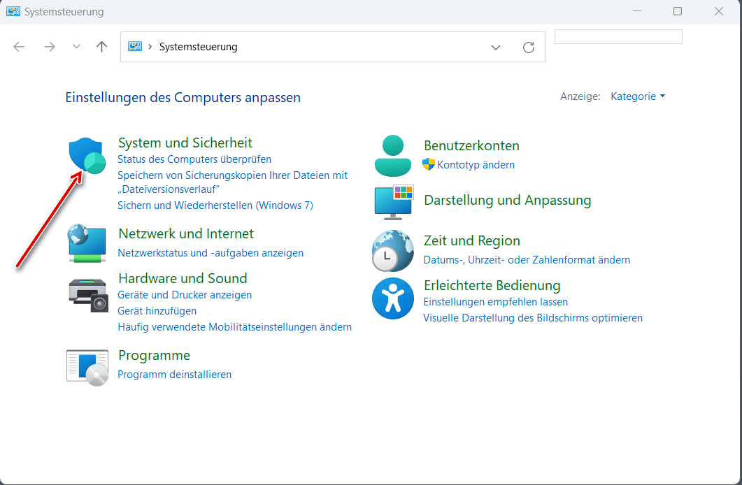Open the Darstellung und Anpassung monitor icon
This screenshot has height=485, width=742.
pyautogui.click(x=393, y=203)
